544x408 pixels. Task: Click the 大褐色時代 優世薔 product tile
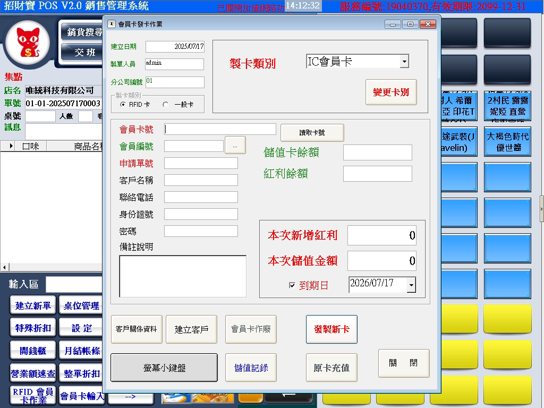[x=507, y=142]
